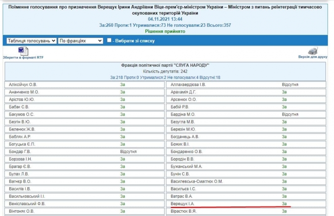This screenshot has width=334, height=216.
Task: Click the Word document RTF icon
Action: pos(23,51)
